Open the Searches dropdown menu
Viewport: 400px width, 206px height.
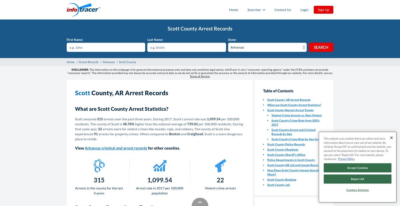[x=256, y=10]
